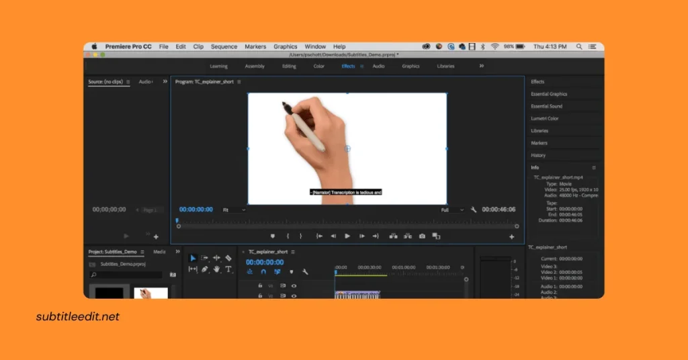688x360 pixels.
Task: Select the Hand tool
Action: click(x=217, y=269)
